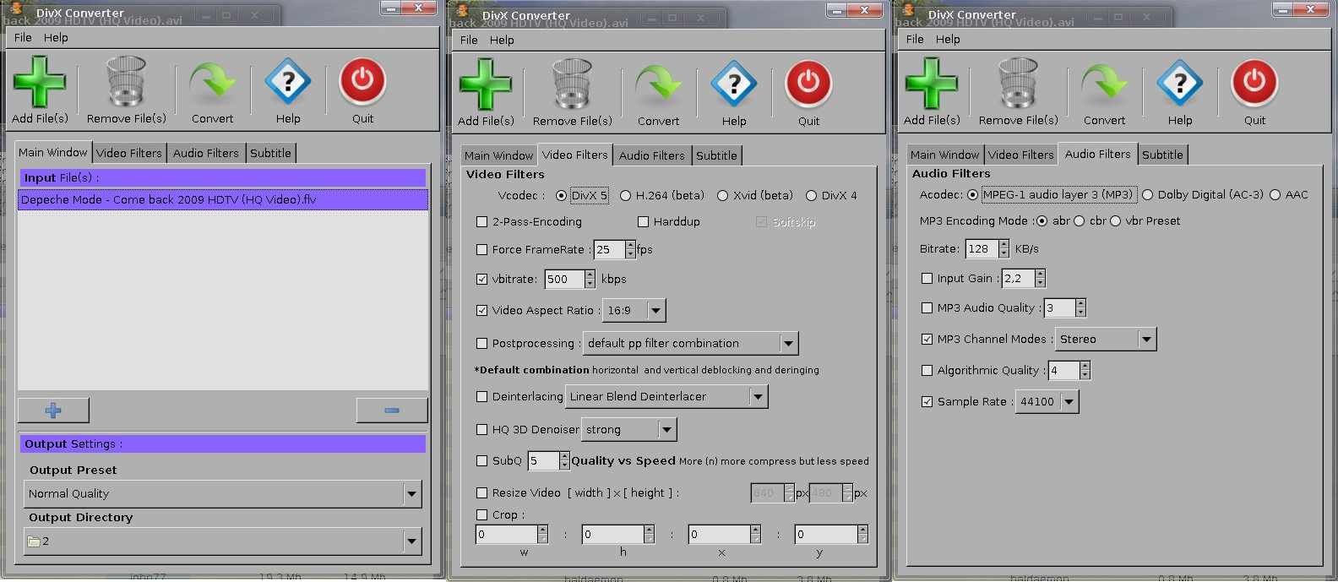Open Sample Rate 44100 dropdown
Image resolution: width=1338 pixels, height=582 pixels.
click(x=1047, y=402)
